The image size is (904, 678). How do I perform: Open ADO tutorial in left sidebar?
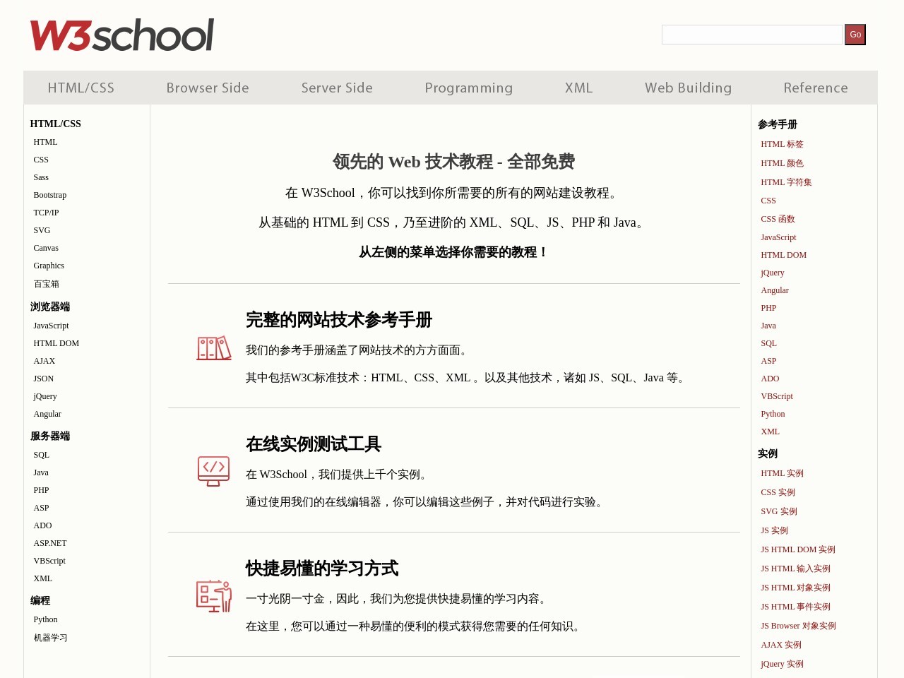(42, 525)
